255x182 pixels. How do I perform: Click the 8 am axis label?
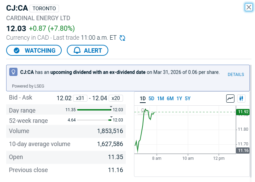tap(157, 158)
